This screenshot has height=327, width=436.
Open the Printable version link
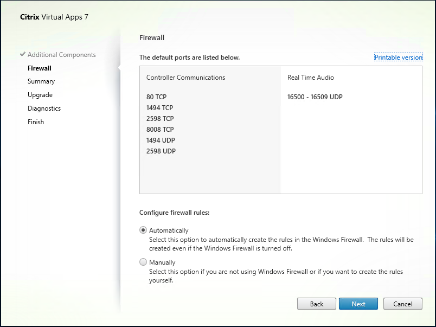[x=398, y=57]
